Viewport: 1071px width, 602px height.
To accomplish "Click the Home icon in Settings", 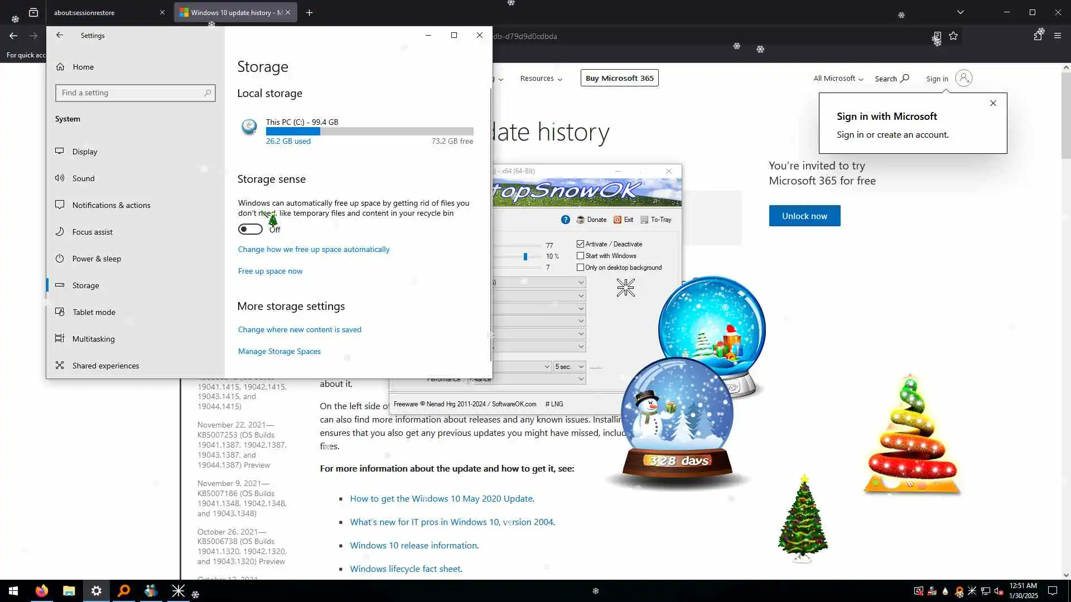I will pyautogui.click(x=60, y=67).
